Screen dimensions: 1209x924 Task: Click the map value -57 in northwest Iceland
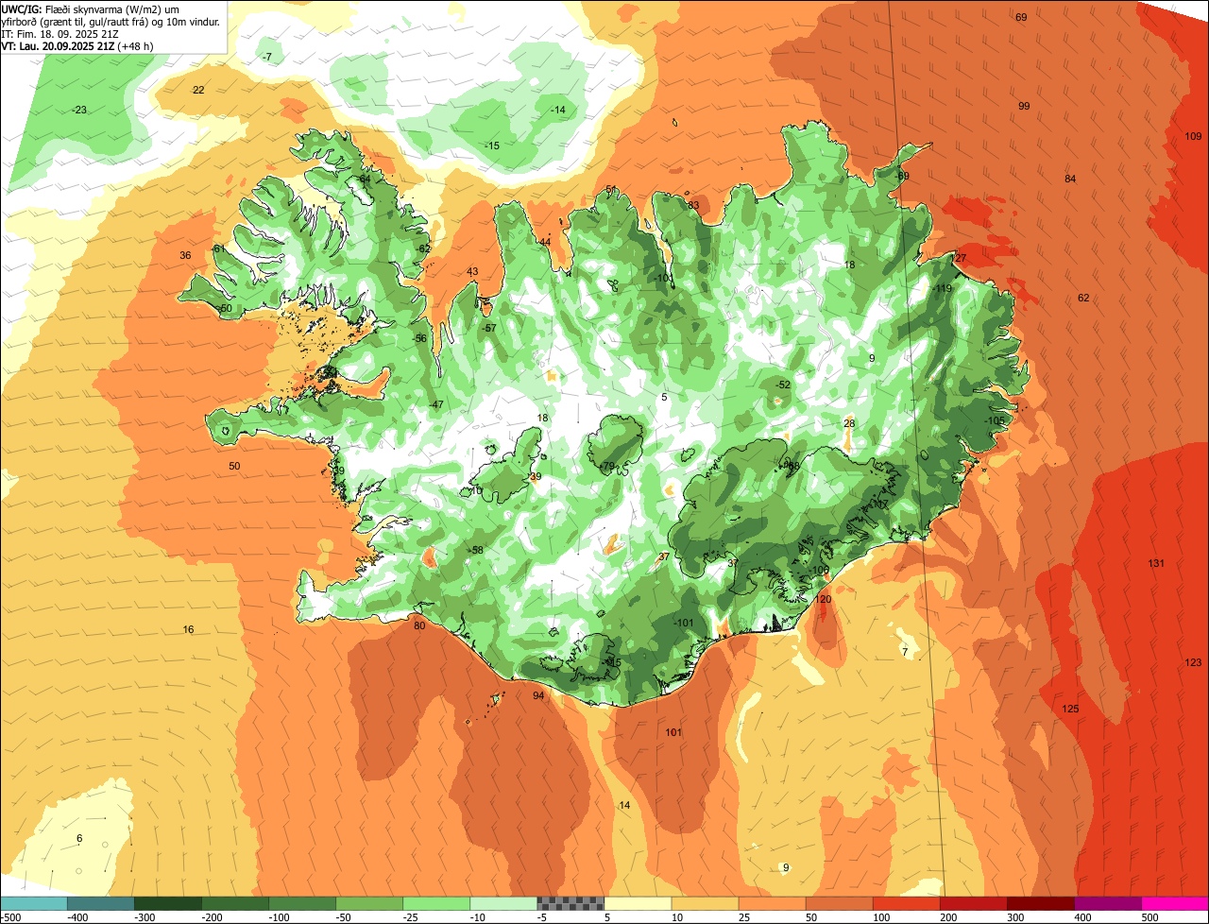(488, 328)
